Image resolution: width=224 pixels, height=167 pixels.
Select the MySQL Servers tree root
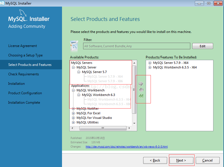(82, 63)
